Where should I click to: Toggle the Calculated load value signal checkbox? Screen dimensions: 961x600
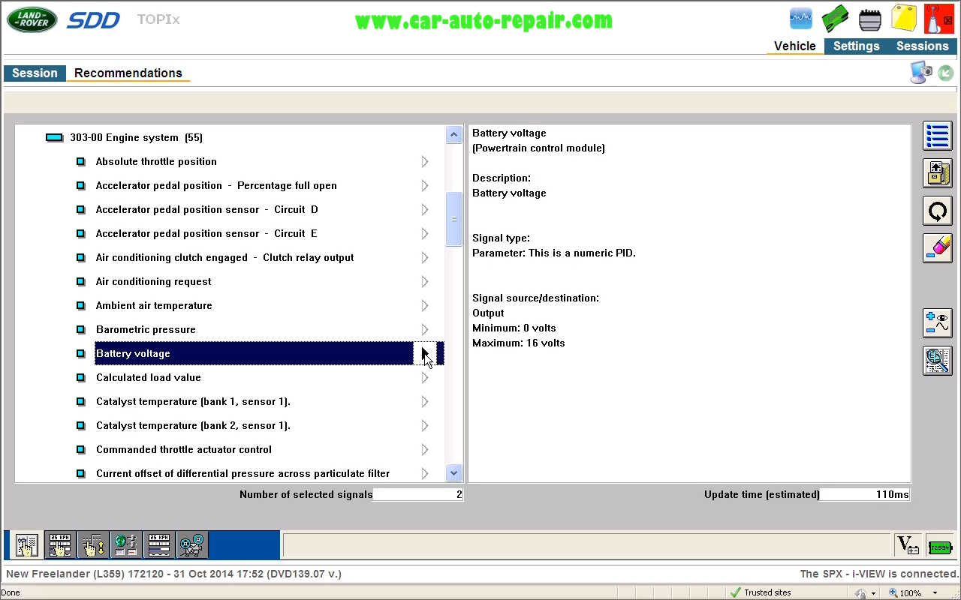coord(80,378)
